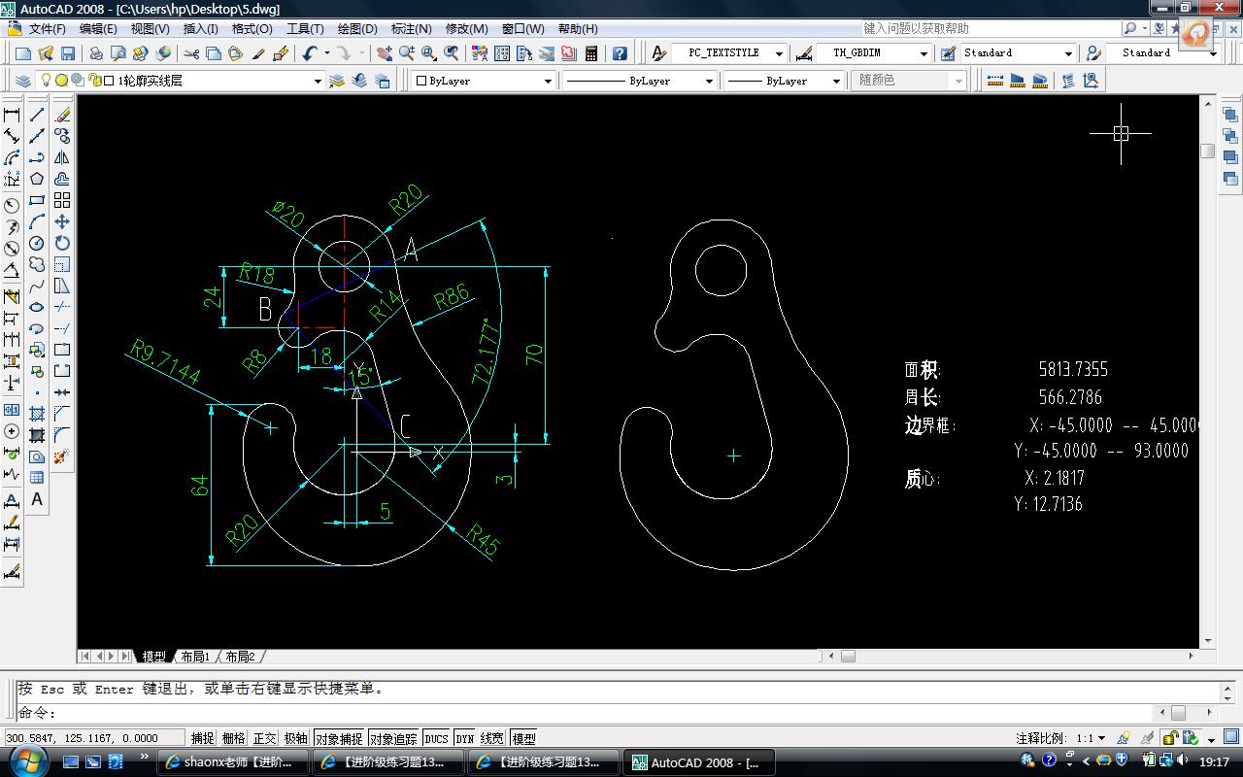1243x777 pixels.
Task: Select the Multiline Text A tool
Action: (x=37, y=499)
